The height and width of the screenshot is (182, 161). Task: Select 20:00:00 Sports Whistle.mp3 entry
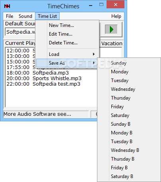pyautogui.click(x=44, y=78)
